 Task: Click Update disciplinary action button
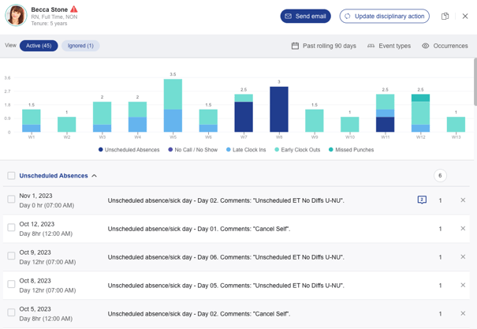coord(384,16)
